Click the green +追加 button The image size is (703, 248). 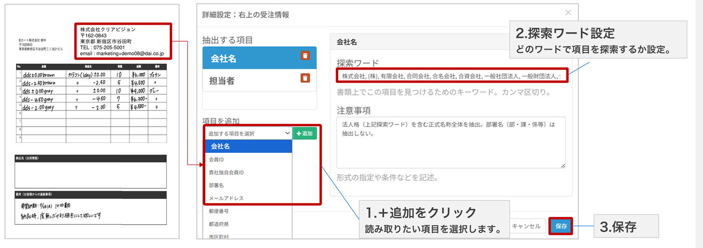pyautogui.click(x=304, y=133)
